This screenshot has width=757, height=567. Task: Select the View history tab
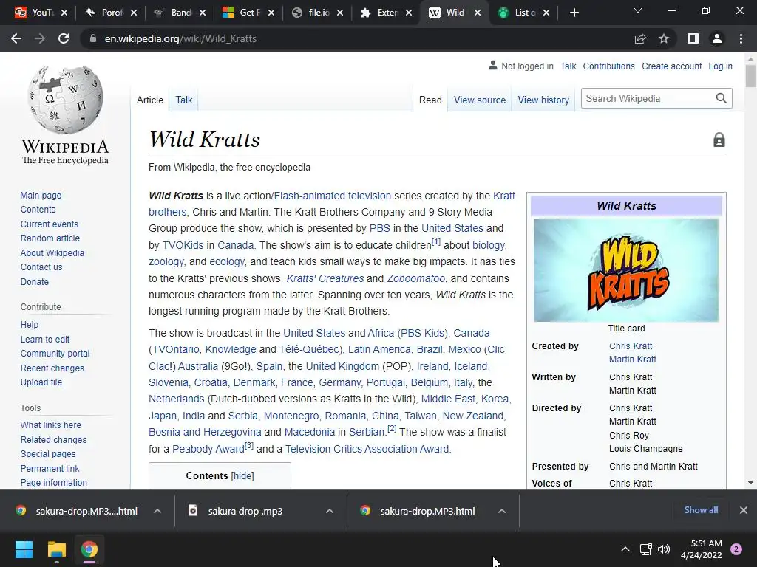(x=543, y=100)
